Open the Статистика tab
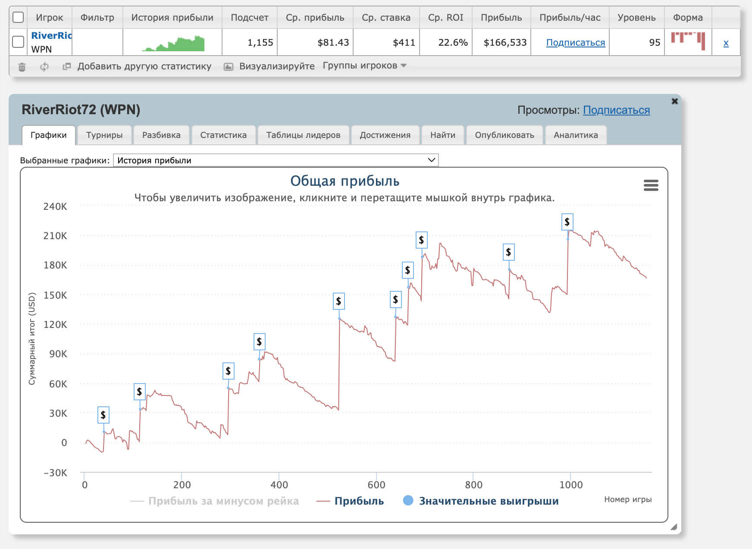This screenshot has width=752, height=549. pos(223,135)
